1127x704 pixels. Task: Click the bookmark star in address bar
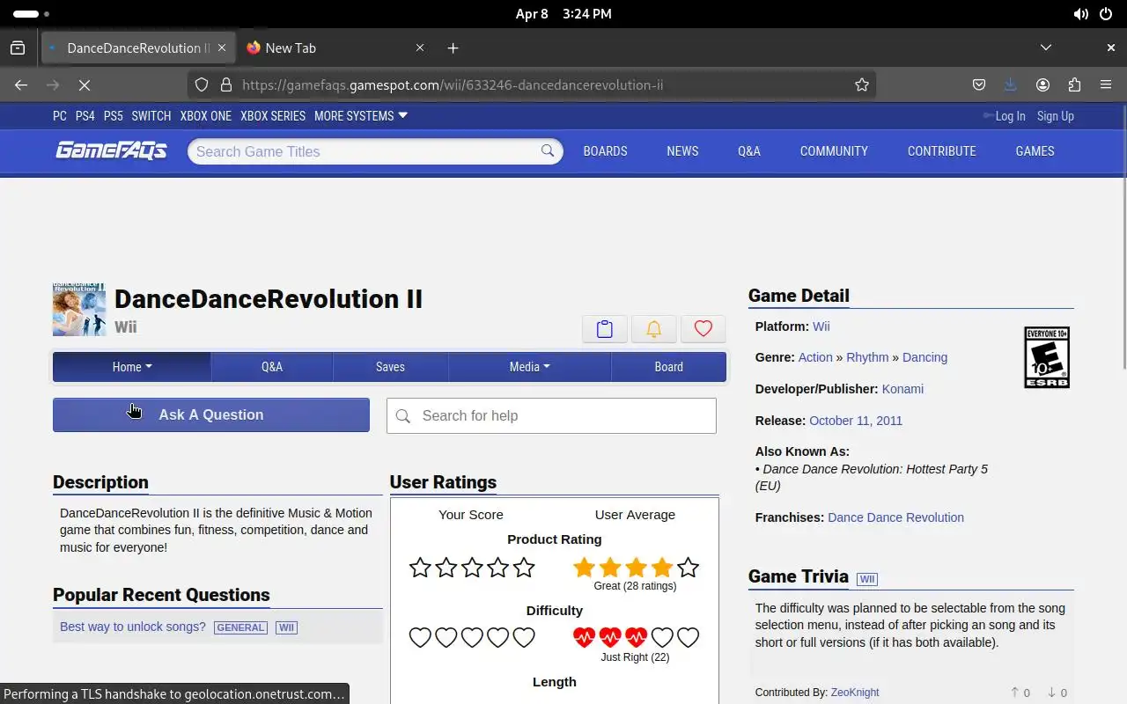click(x=862, y=84)
